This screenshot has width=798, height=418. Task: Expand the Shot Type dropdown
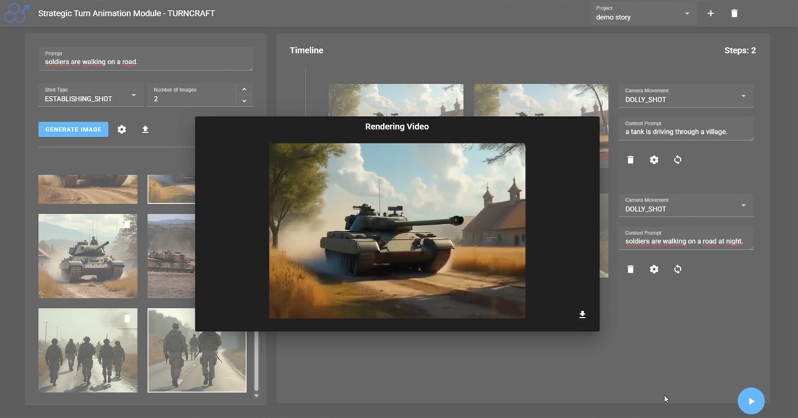pos(90,95)
